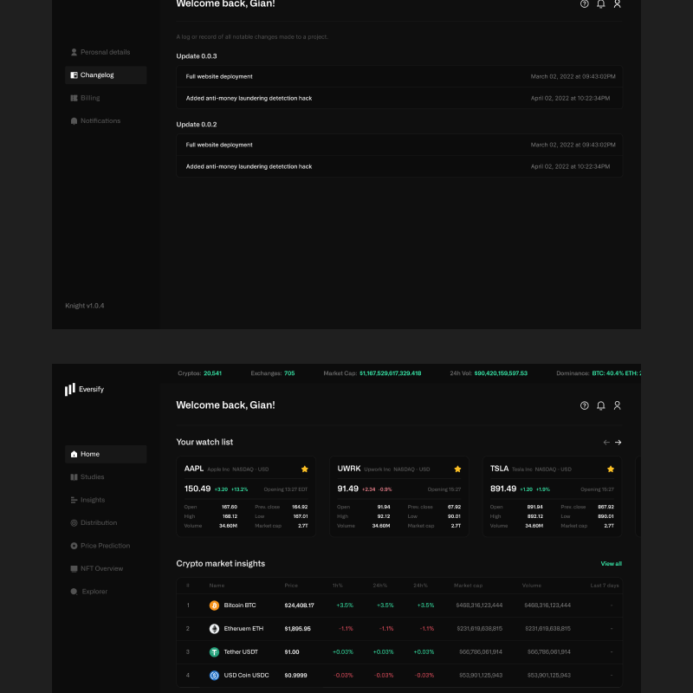Click Update 0.0.2 heading

pyautogui.click(x=197, y=125)
